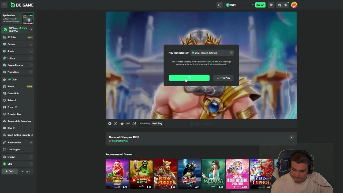
Task: Open the VIP Club sidebar item
Action: click(12, 79)
